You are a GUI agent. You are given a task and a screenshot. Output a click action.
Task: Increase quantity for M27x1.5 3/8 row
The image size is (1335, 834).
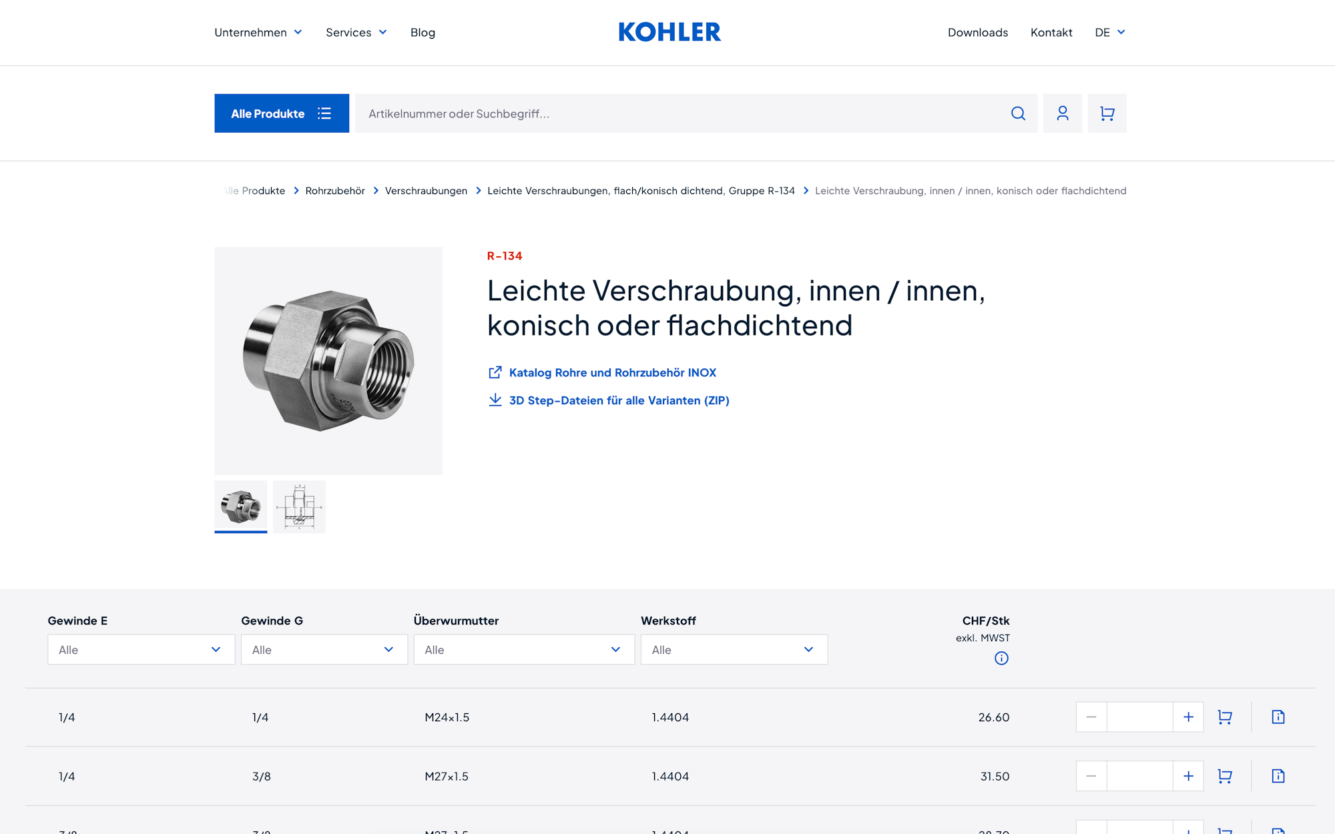tap(1188, 776)
